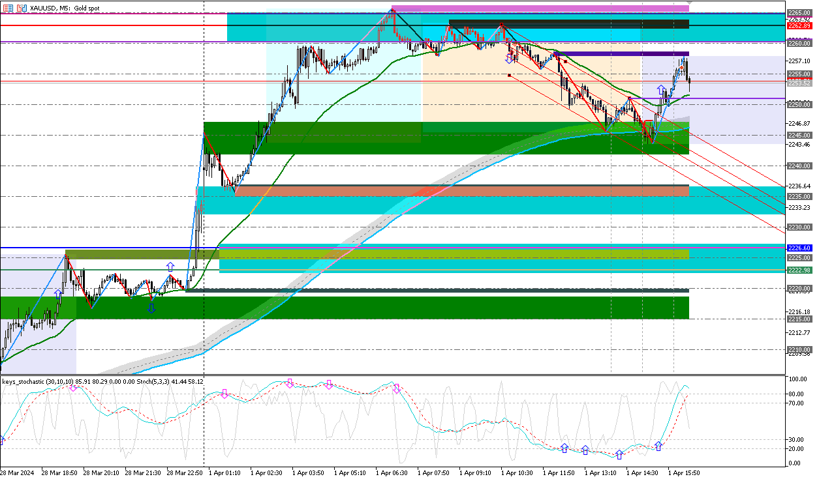This screenshot has height=479, width=819.
Task: Select stochastic magenta down arrow near 1 Apr 06:30
Action: (396, 389)
